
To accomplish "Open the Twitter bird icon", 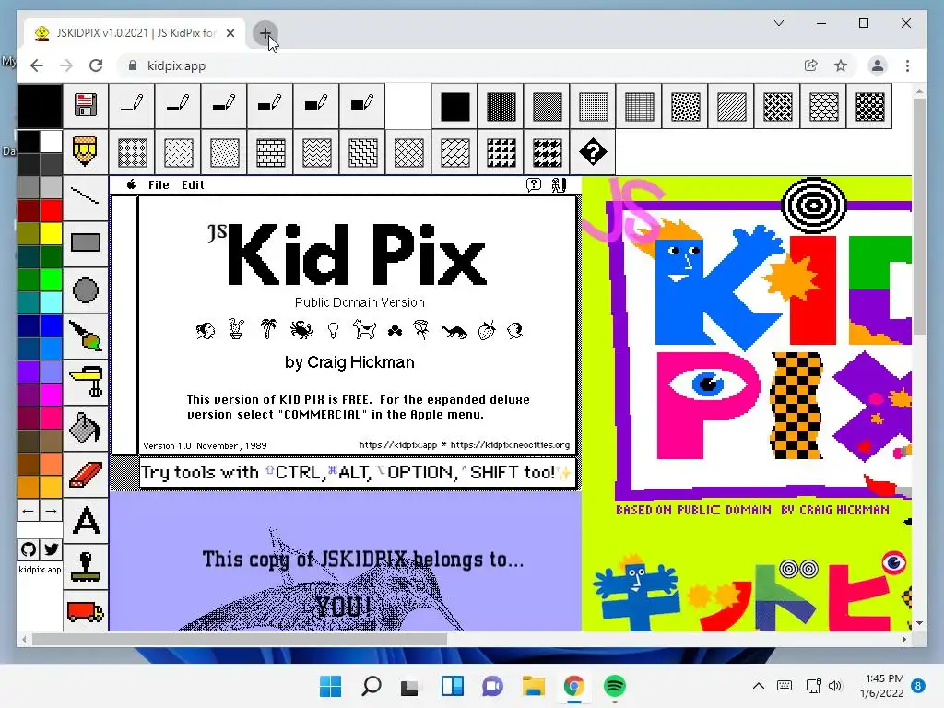I will (52, 549).
